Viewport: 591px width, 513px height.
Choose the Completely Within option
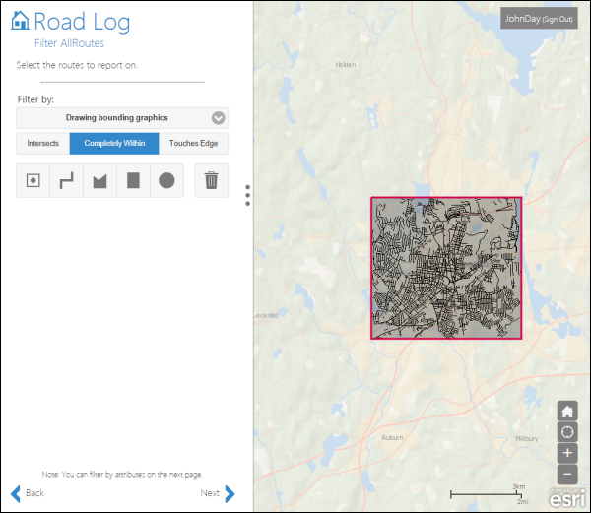(114, 144)
